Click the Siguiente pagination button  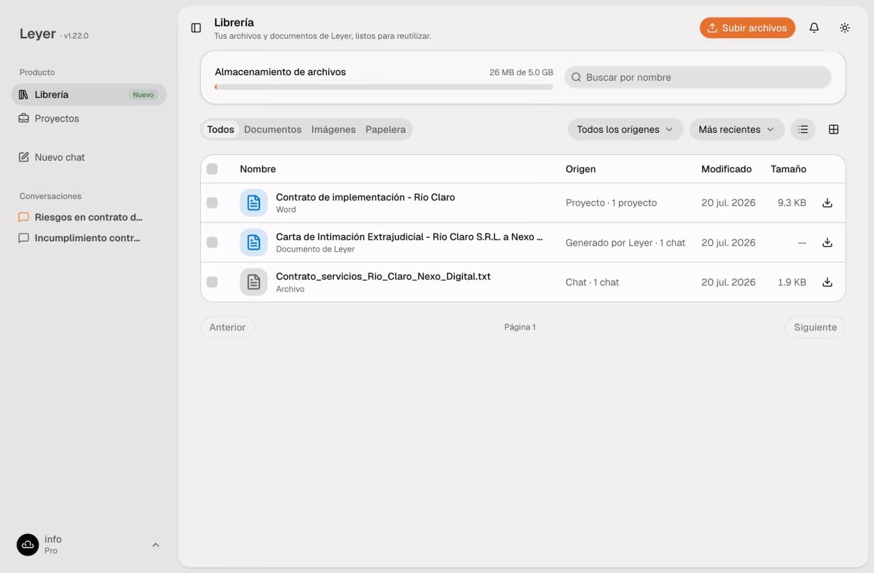coord(816,327)
